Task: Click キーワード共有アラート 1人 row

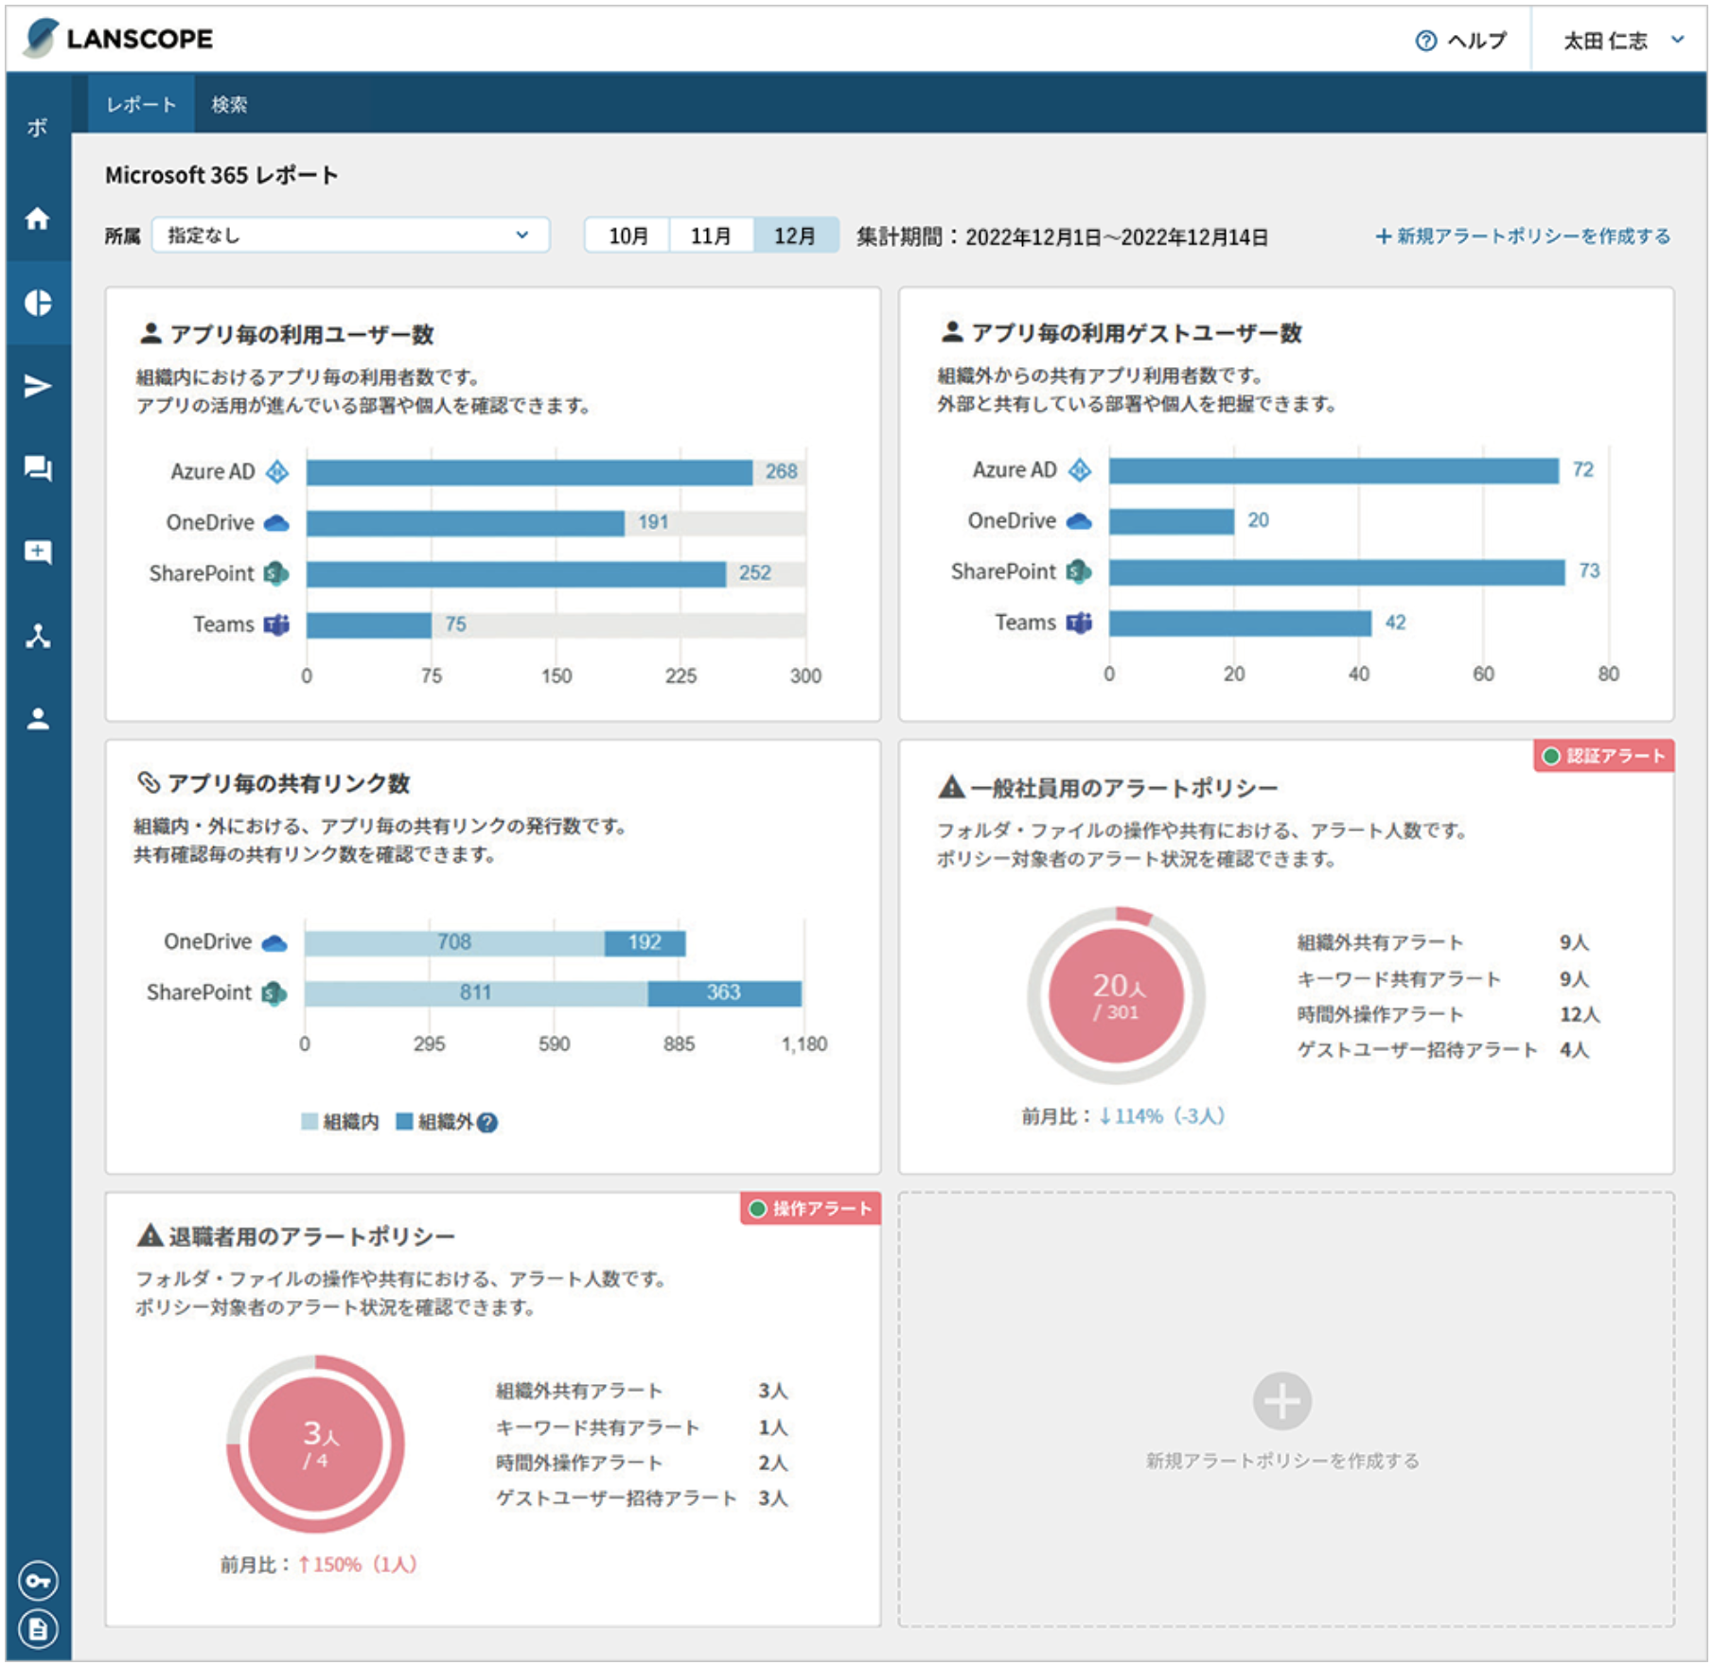Action: point(642,1428)
